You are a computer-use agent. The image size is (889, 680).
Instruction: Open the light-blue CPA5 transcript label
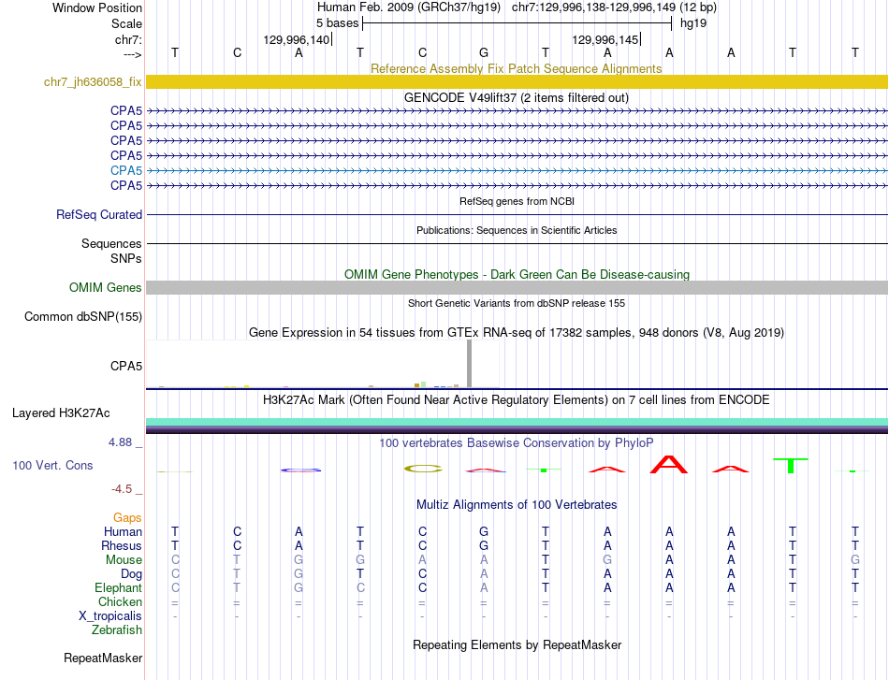click(126, 170)
